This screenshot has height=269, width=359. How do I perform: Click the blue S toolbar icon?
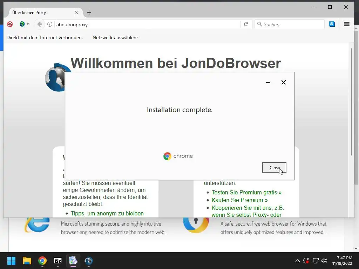pyautogui.click(x=332, y=24)
